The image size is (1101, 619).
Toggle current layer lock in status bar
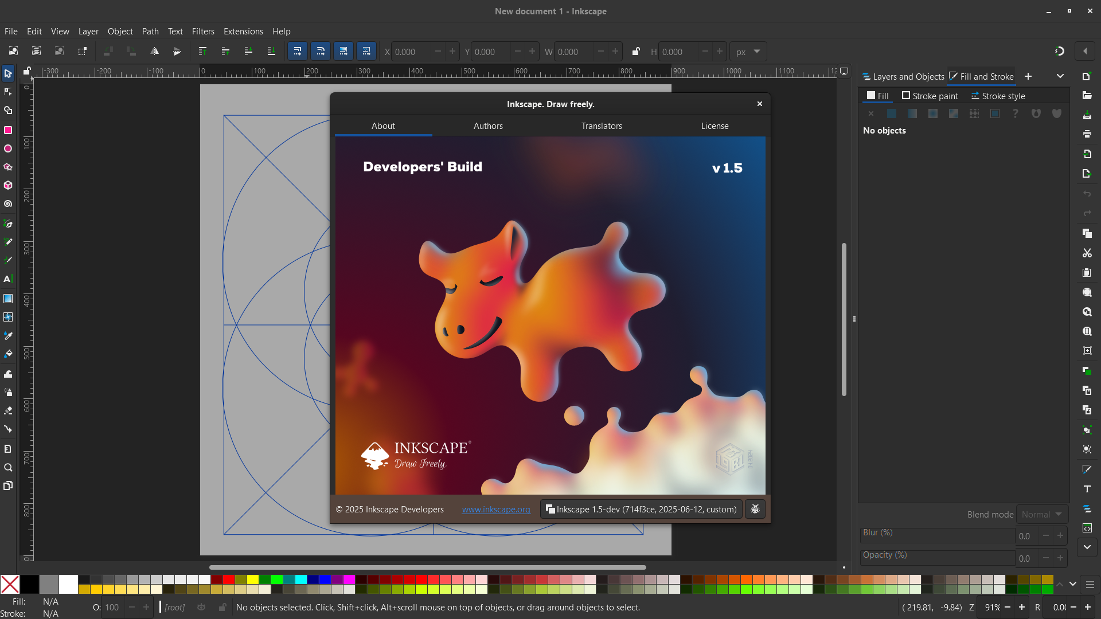(x=222, y=607)
